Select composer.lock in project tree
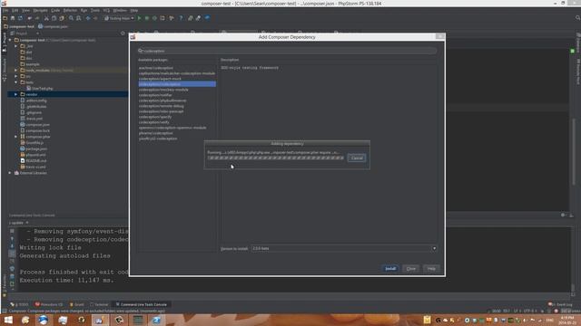Screen dimensions: 581x326 click(x=34, y=130)
